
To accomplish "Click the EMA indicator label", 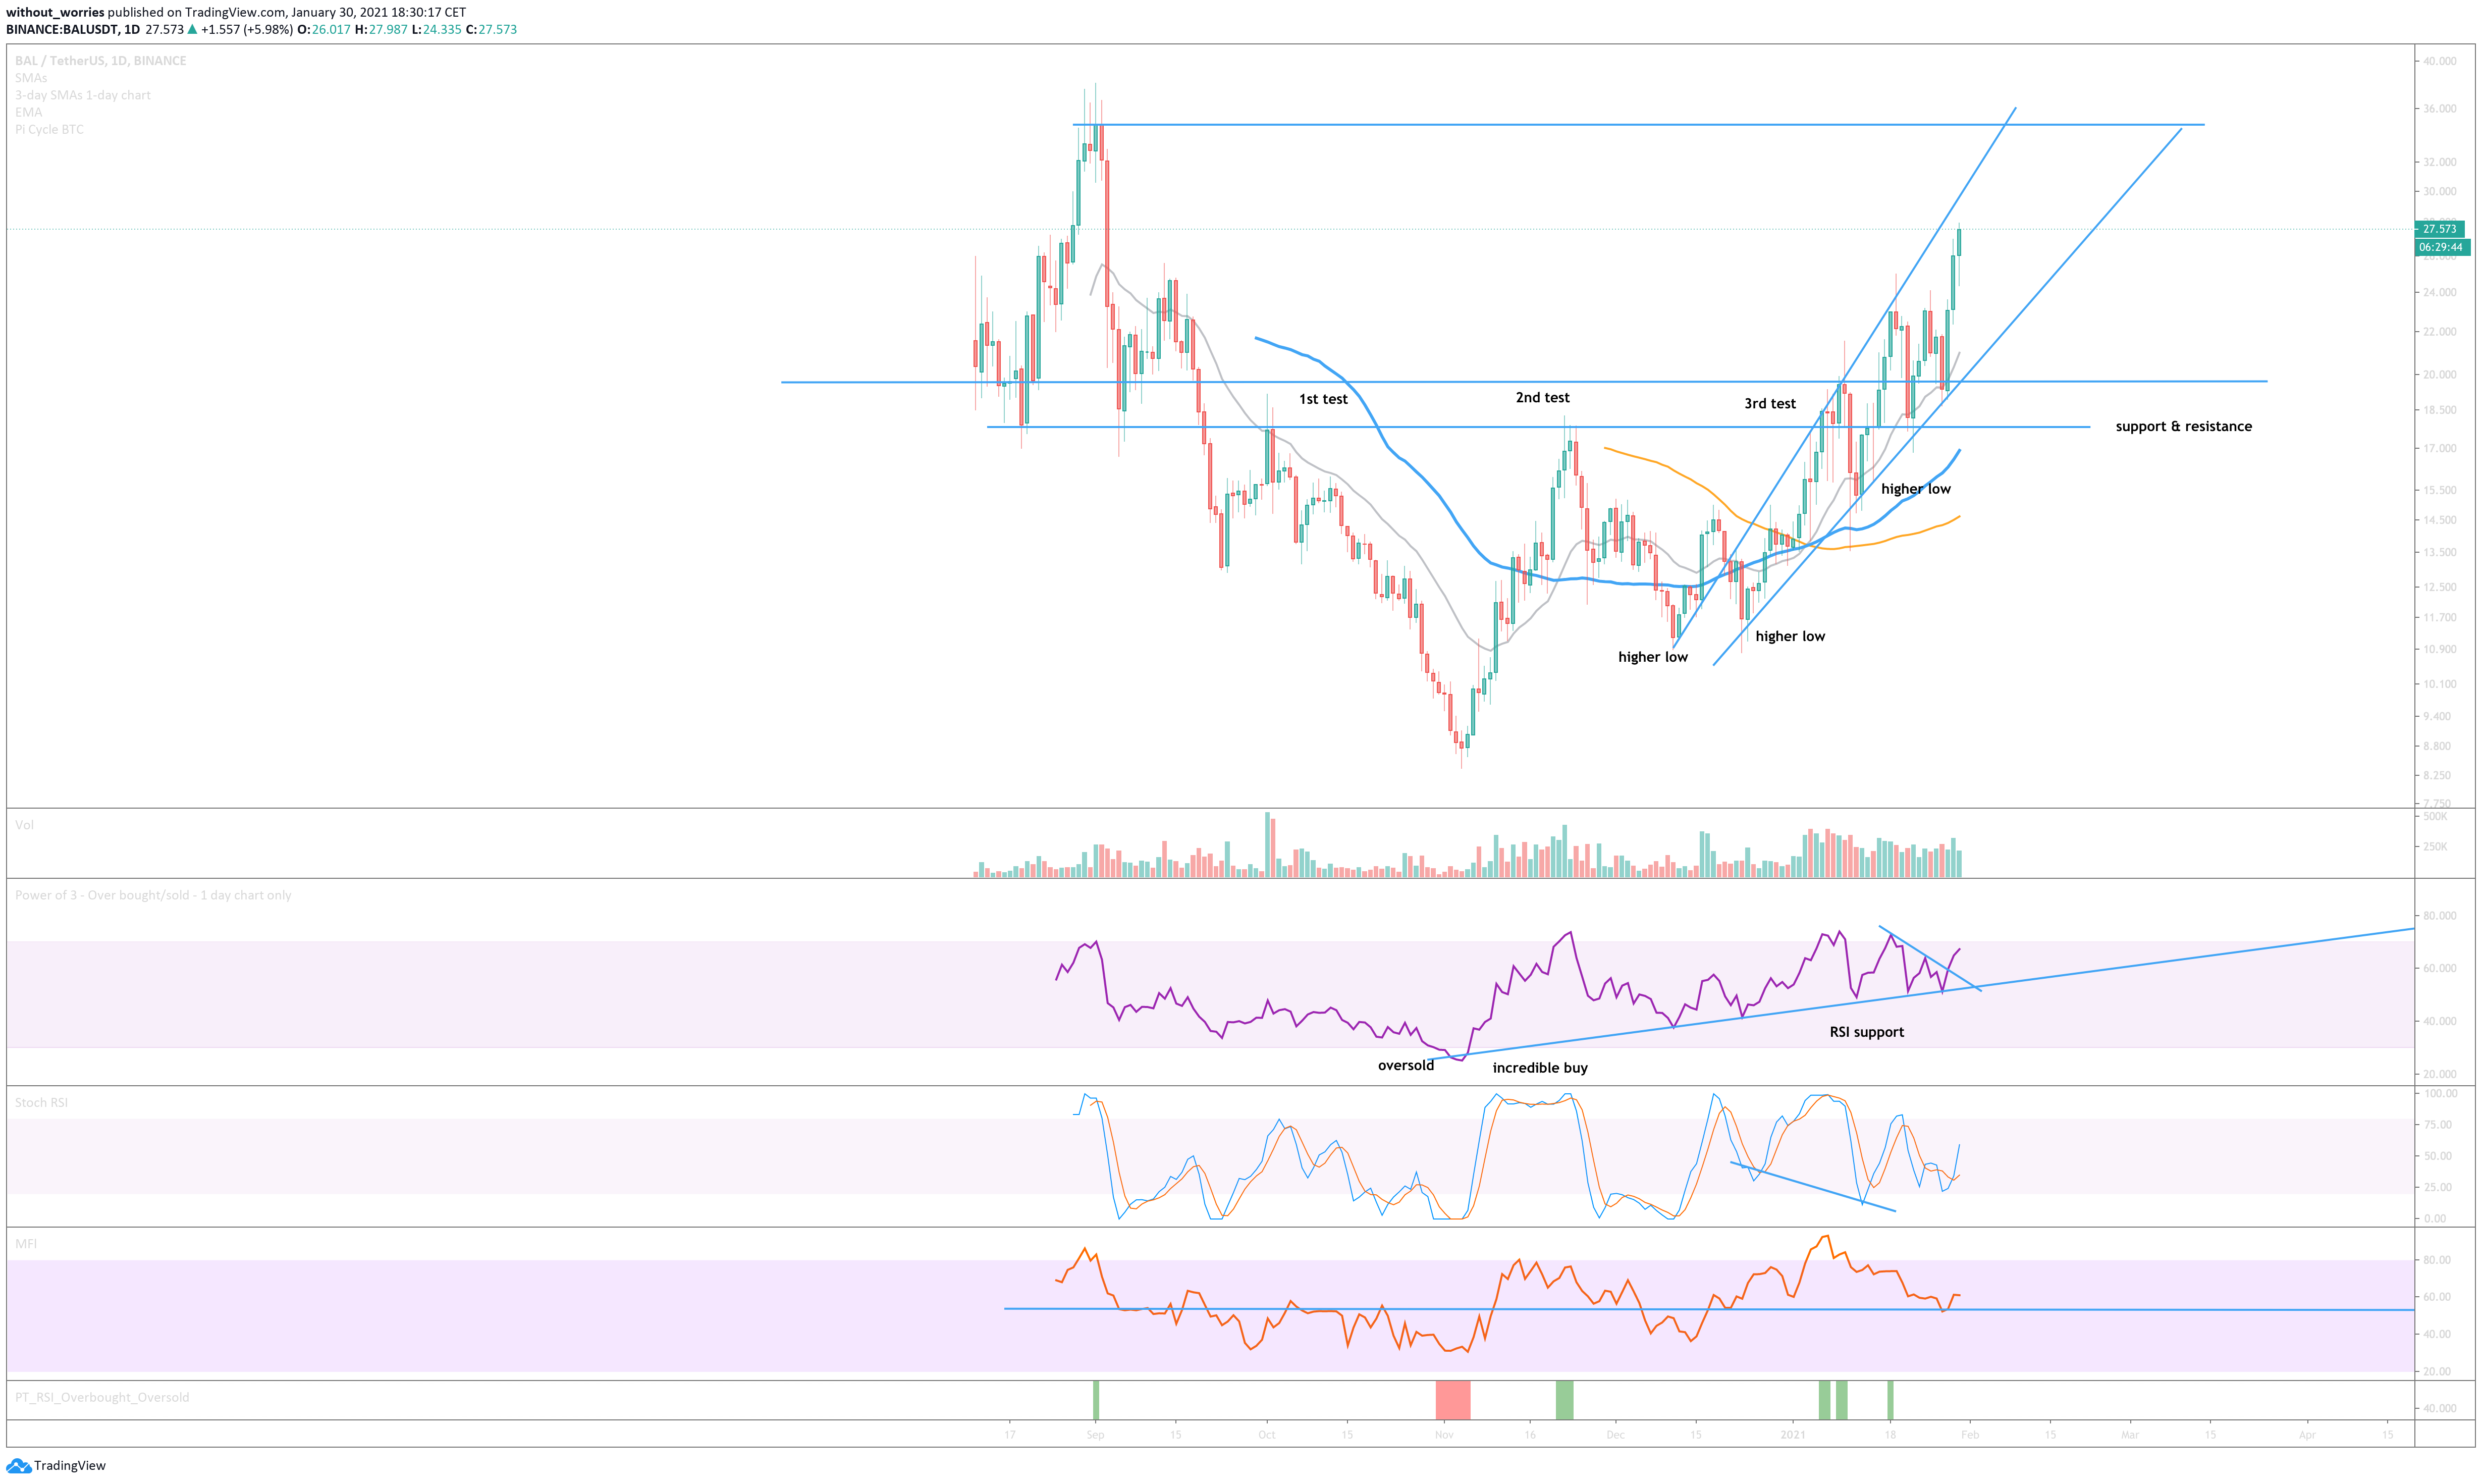I will 29,112.
